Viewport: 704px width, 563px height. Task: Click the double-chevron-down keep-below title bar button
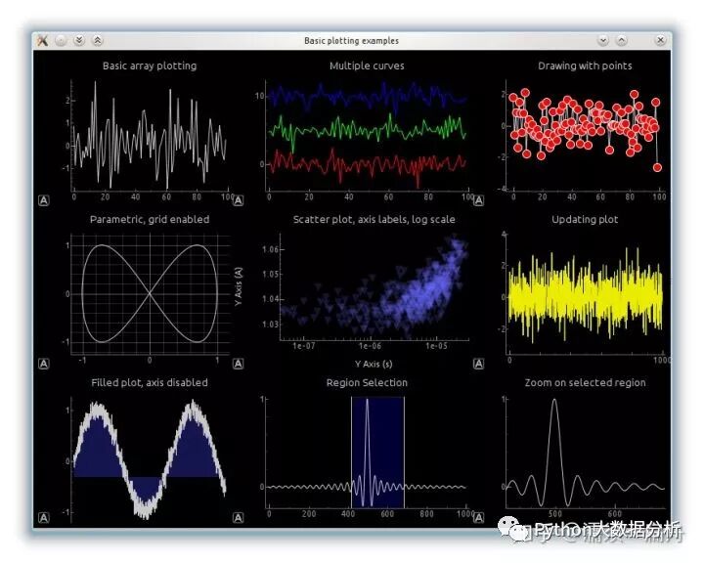(79, 40)
